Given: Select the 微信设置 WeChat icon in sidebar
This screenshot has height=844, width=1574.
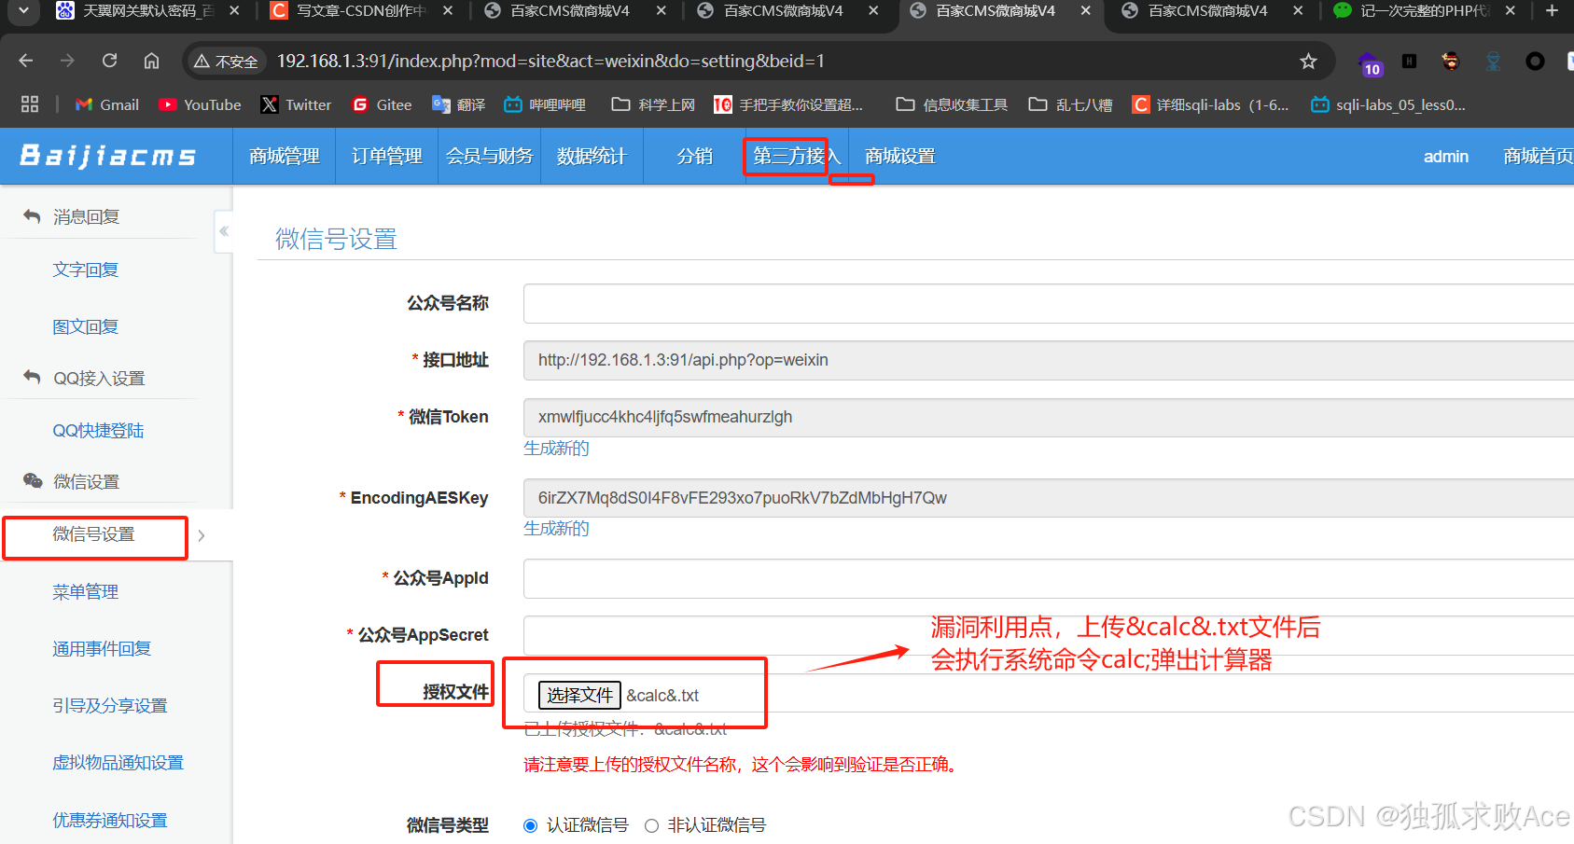Looking at the screenshot, I should [32, 481].
